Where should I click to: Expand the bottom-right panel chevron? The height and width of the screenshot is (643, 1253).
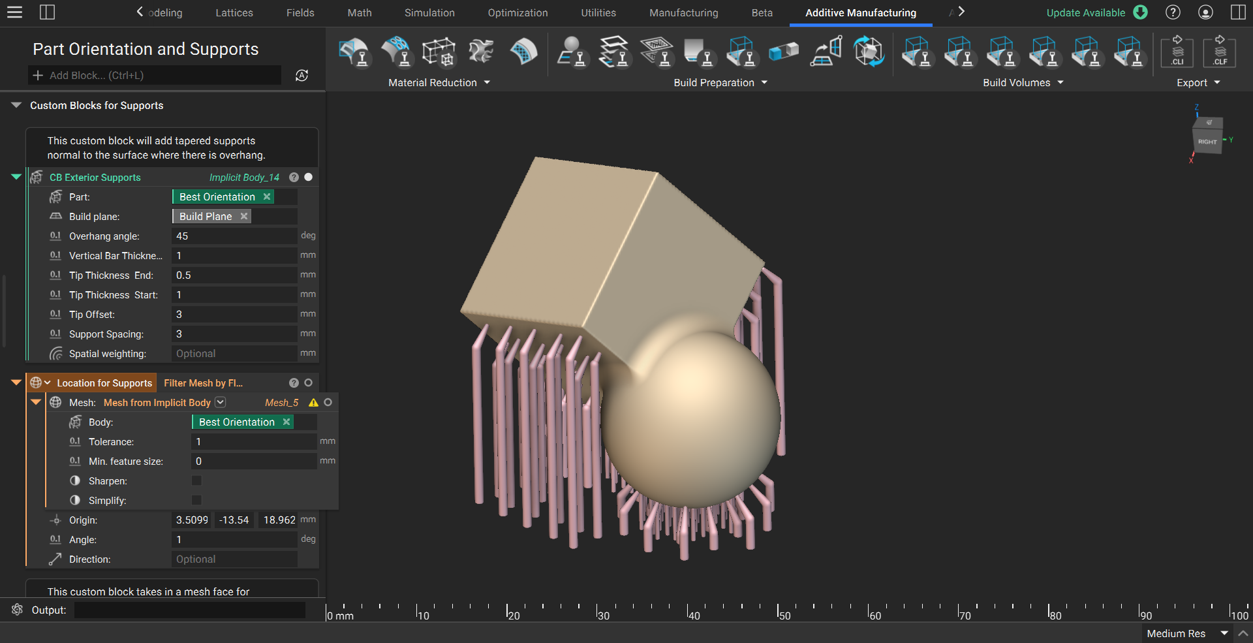coord(1243,633)
